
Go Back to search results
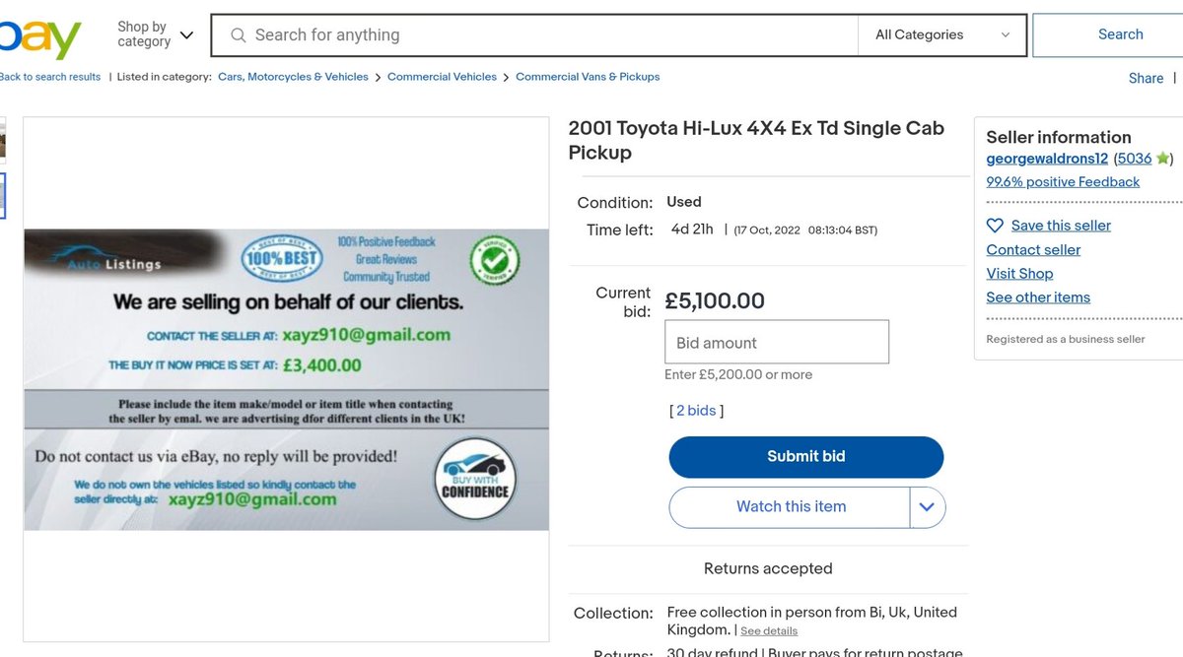[x=49, y=77]
